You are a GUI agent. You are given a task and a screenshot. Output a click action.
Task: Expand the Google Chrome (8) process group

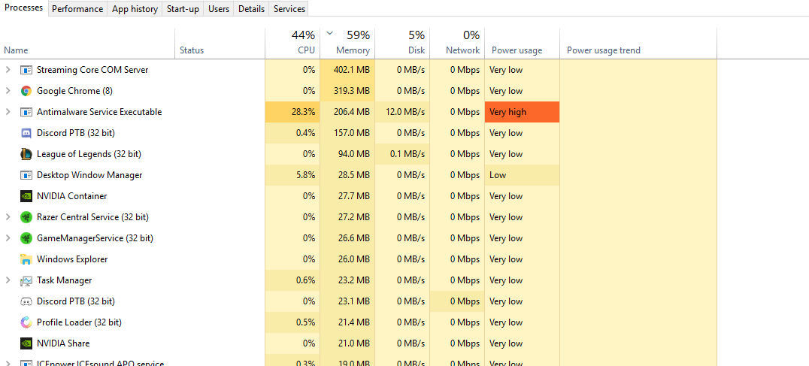8,91
